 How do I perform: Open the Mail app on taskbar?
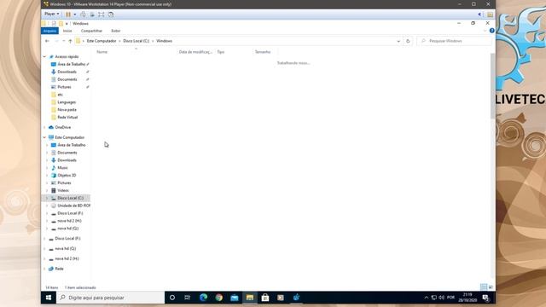point(234,298)
